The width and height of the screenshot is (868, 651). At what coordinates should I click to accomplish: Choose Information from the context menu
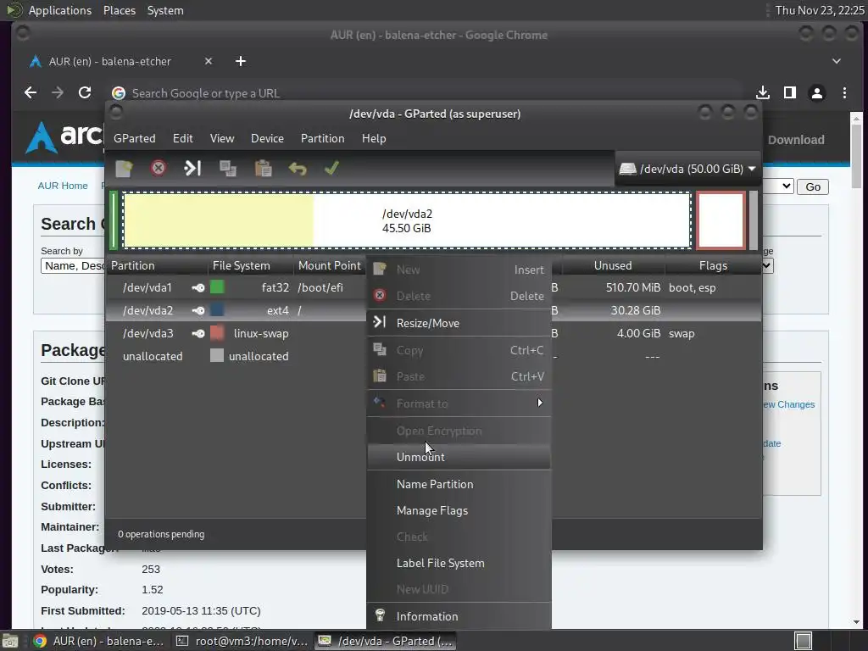click(459, 616)
